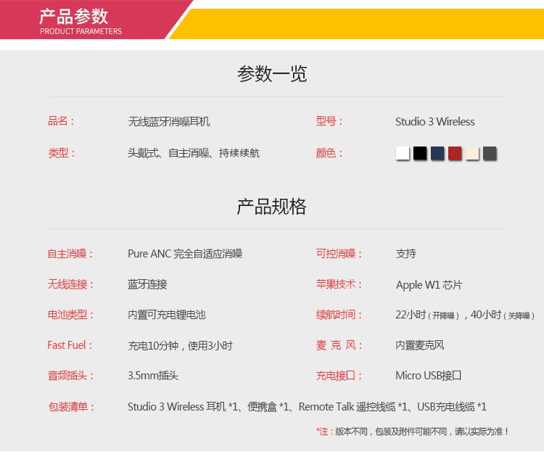Select the white color swatch
Image resolution: width=544 pixels, height=462 pixels.
pos(402,153)
